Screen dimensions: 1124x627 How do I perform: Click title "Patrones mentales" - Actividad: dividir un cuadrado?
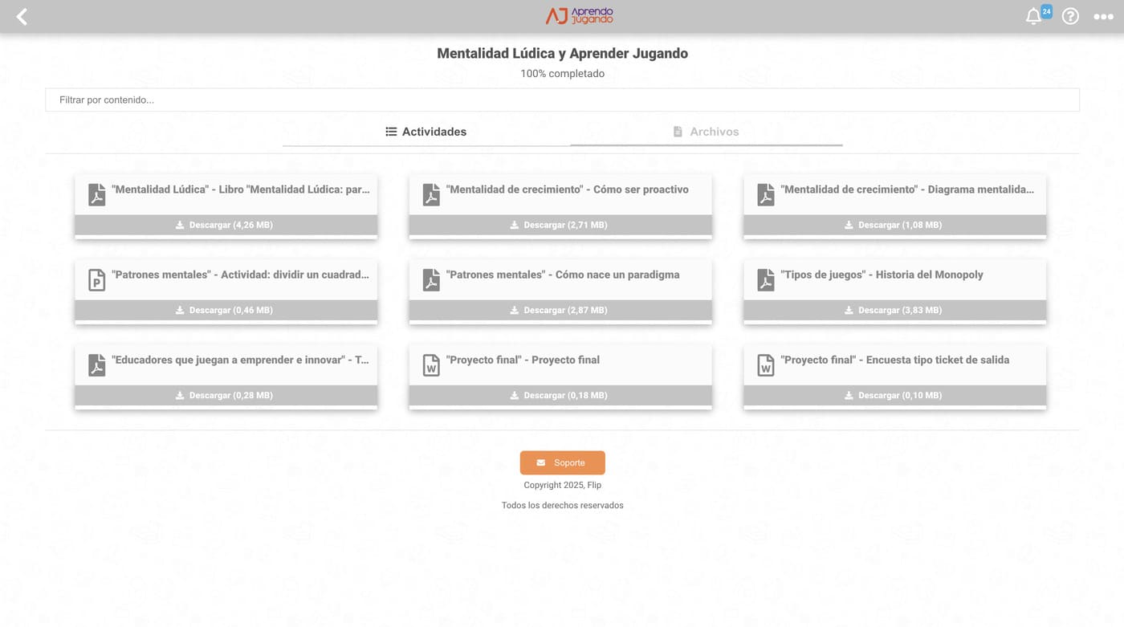tap(241, 275)
